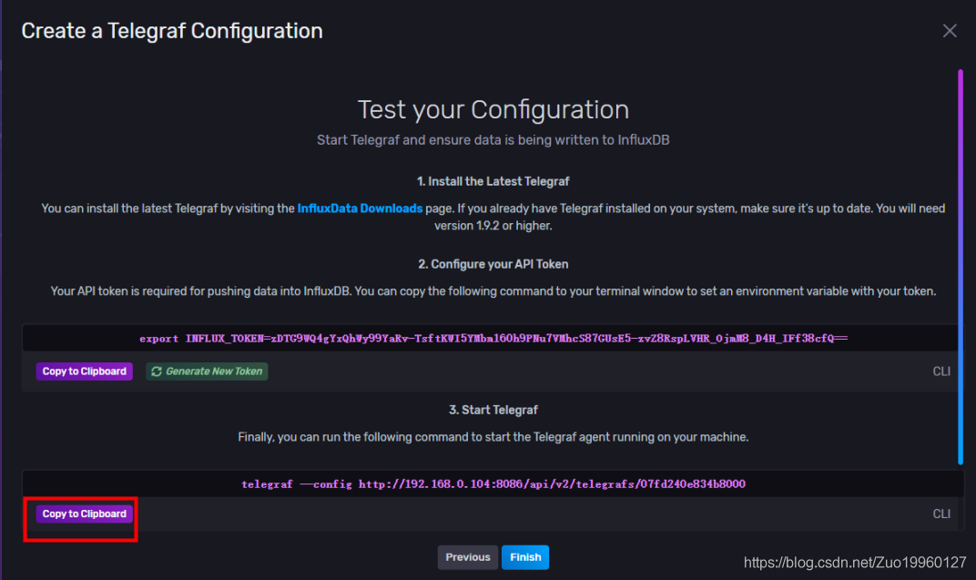
Task: Click the dialog's vertical scrollbar
Action: coord(961,268)
